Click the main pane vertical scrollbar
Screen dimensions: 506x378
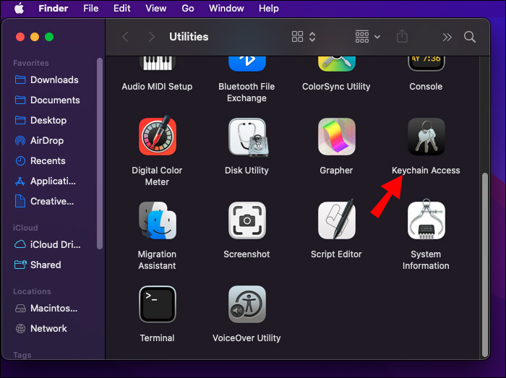point(485,265)
